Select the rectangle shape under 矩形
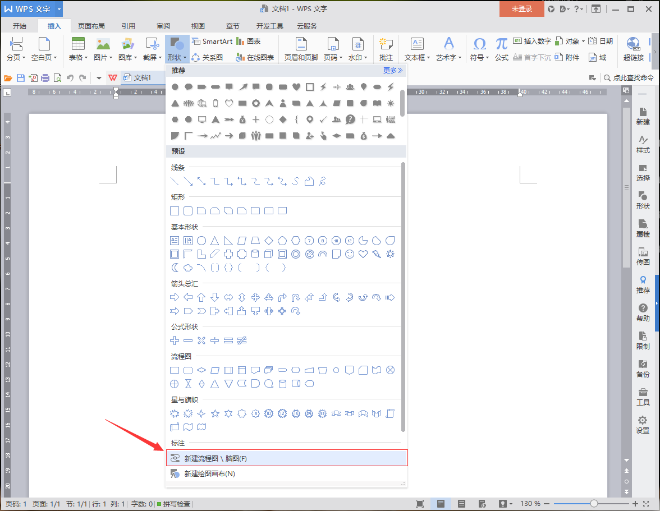This screenshot has width=660, height=511. [x=175, y=211]
